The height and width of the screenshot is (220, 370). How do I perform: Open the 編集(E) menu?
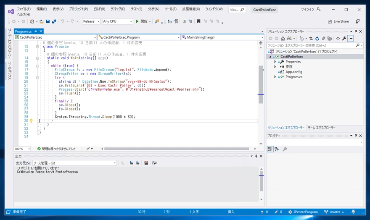point(42,9)
